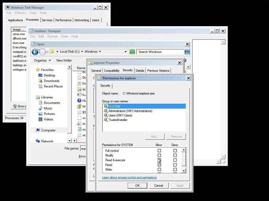Click up arrow in permissions list scrollbar
The width and height of the screenshot is (269, 201).
(184, 150)
